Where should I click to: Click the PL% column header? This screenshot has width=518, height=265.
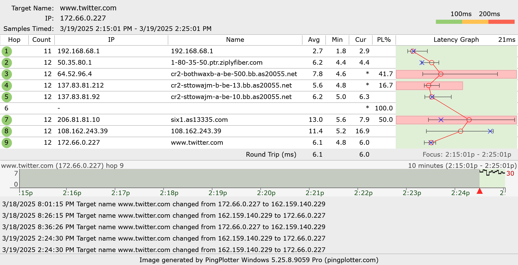coord(384,40)
